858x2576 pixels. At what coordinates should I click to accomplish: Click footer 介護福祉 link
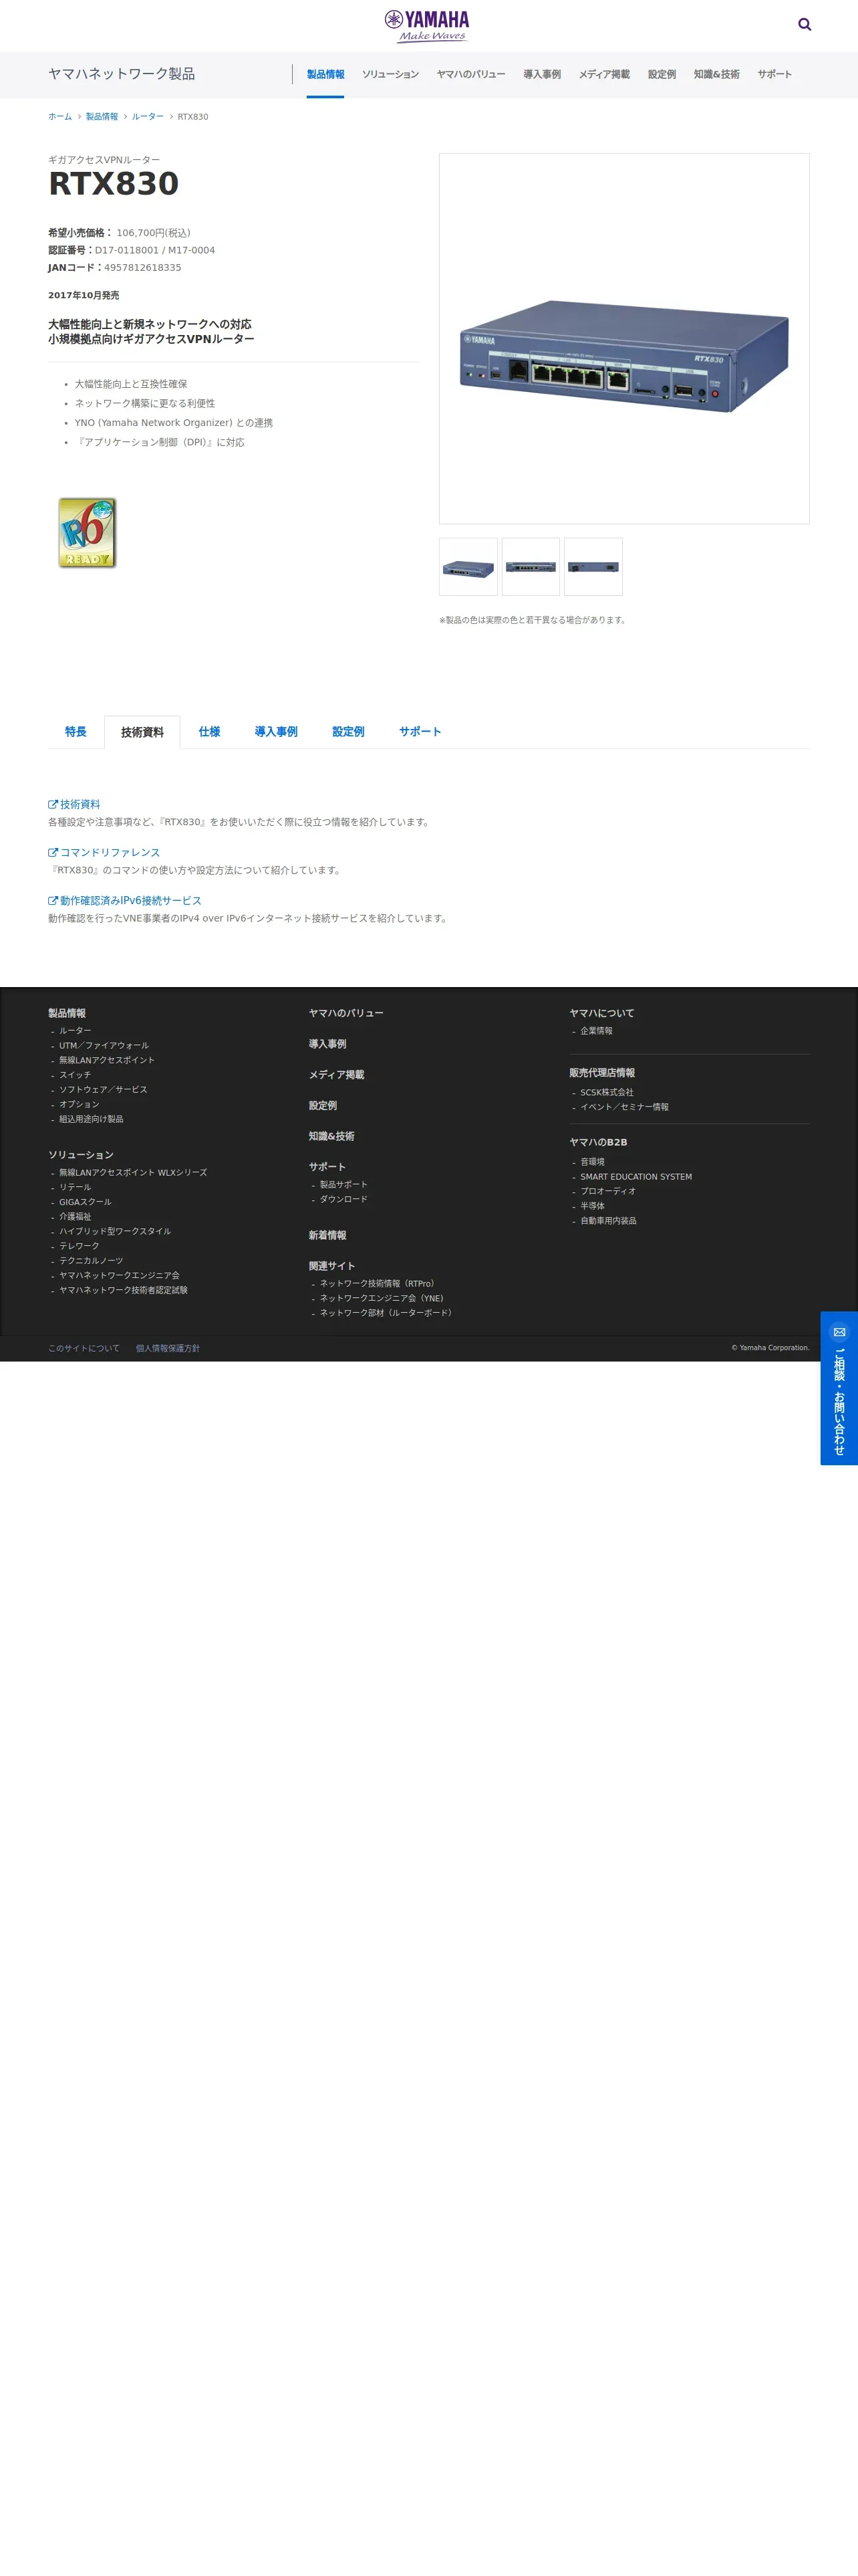(x=75, y=1217)
